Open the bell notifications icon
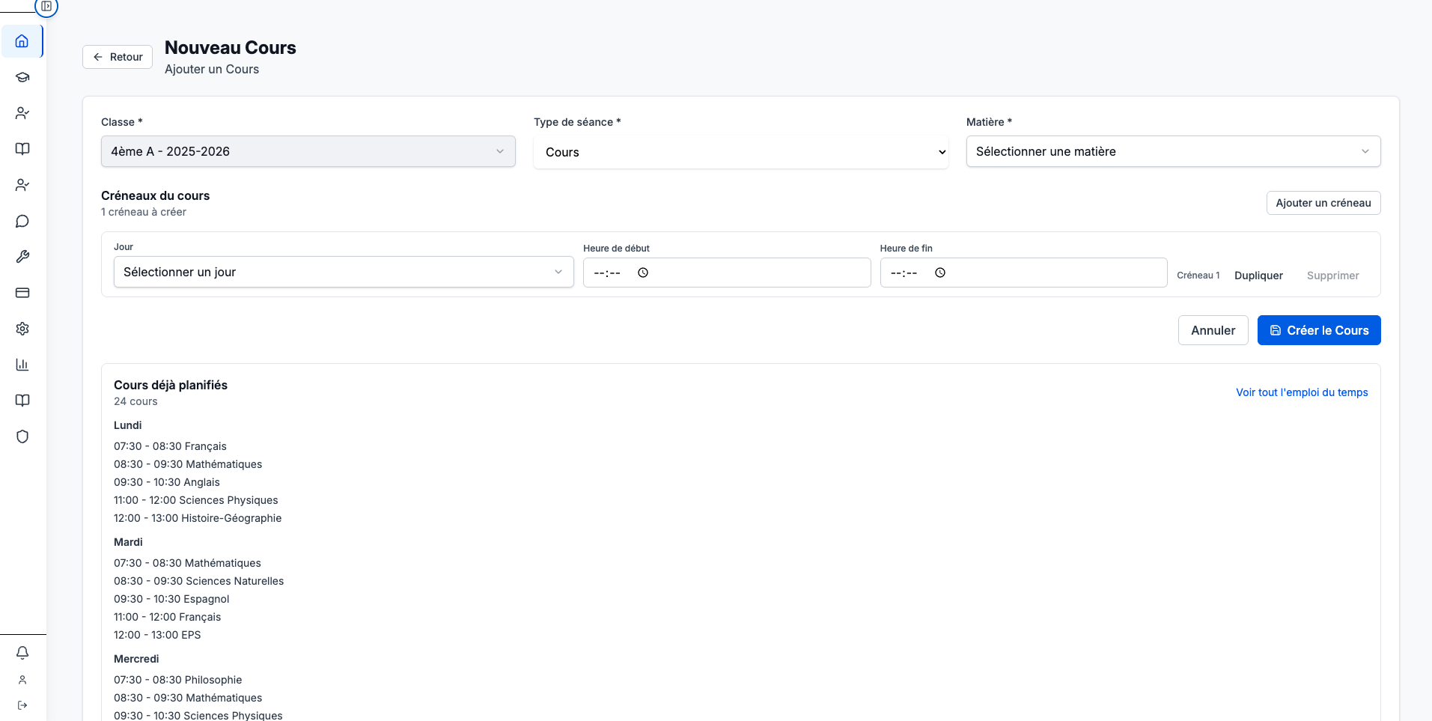Screen dimensions: 1432x721 tap(22, 653)
